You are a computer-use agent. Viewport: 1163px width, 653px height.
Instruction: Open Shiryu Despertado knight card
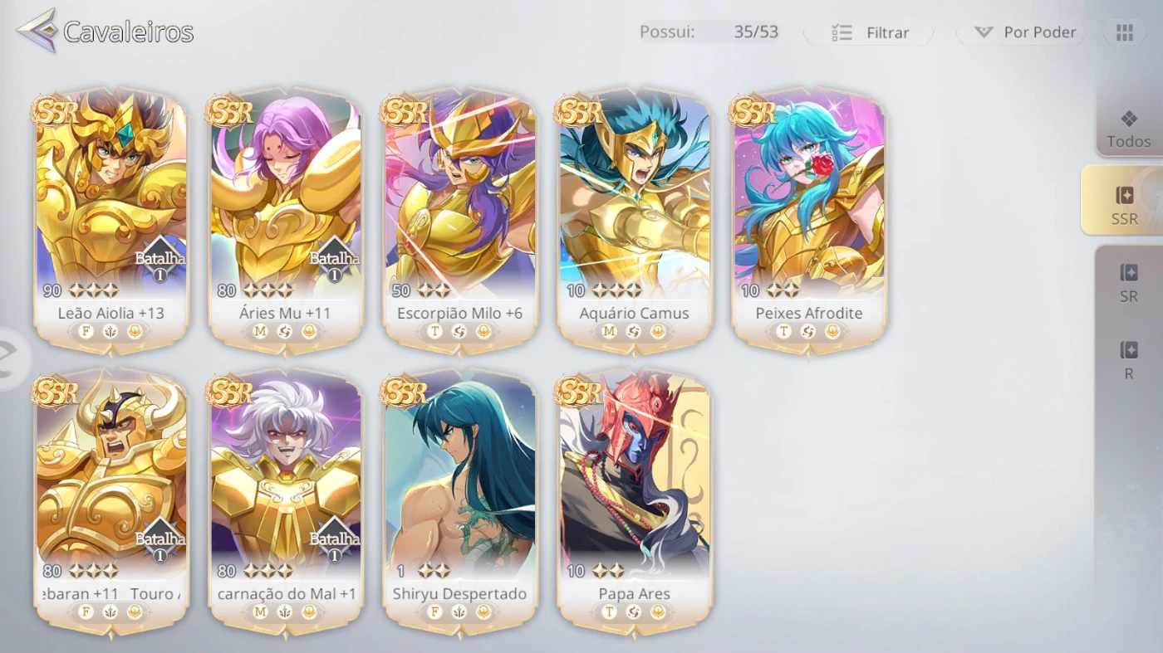tap(460, 502)
